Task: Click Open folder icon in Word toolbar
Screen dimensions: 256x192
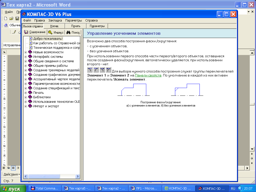Action: click(x=11, y=18)
